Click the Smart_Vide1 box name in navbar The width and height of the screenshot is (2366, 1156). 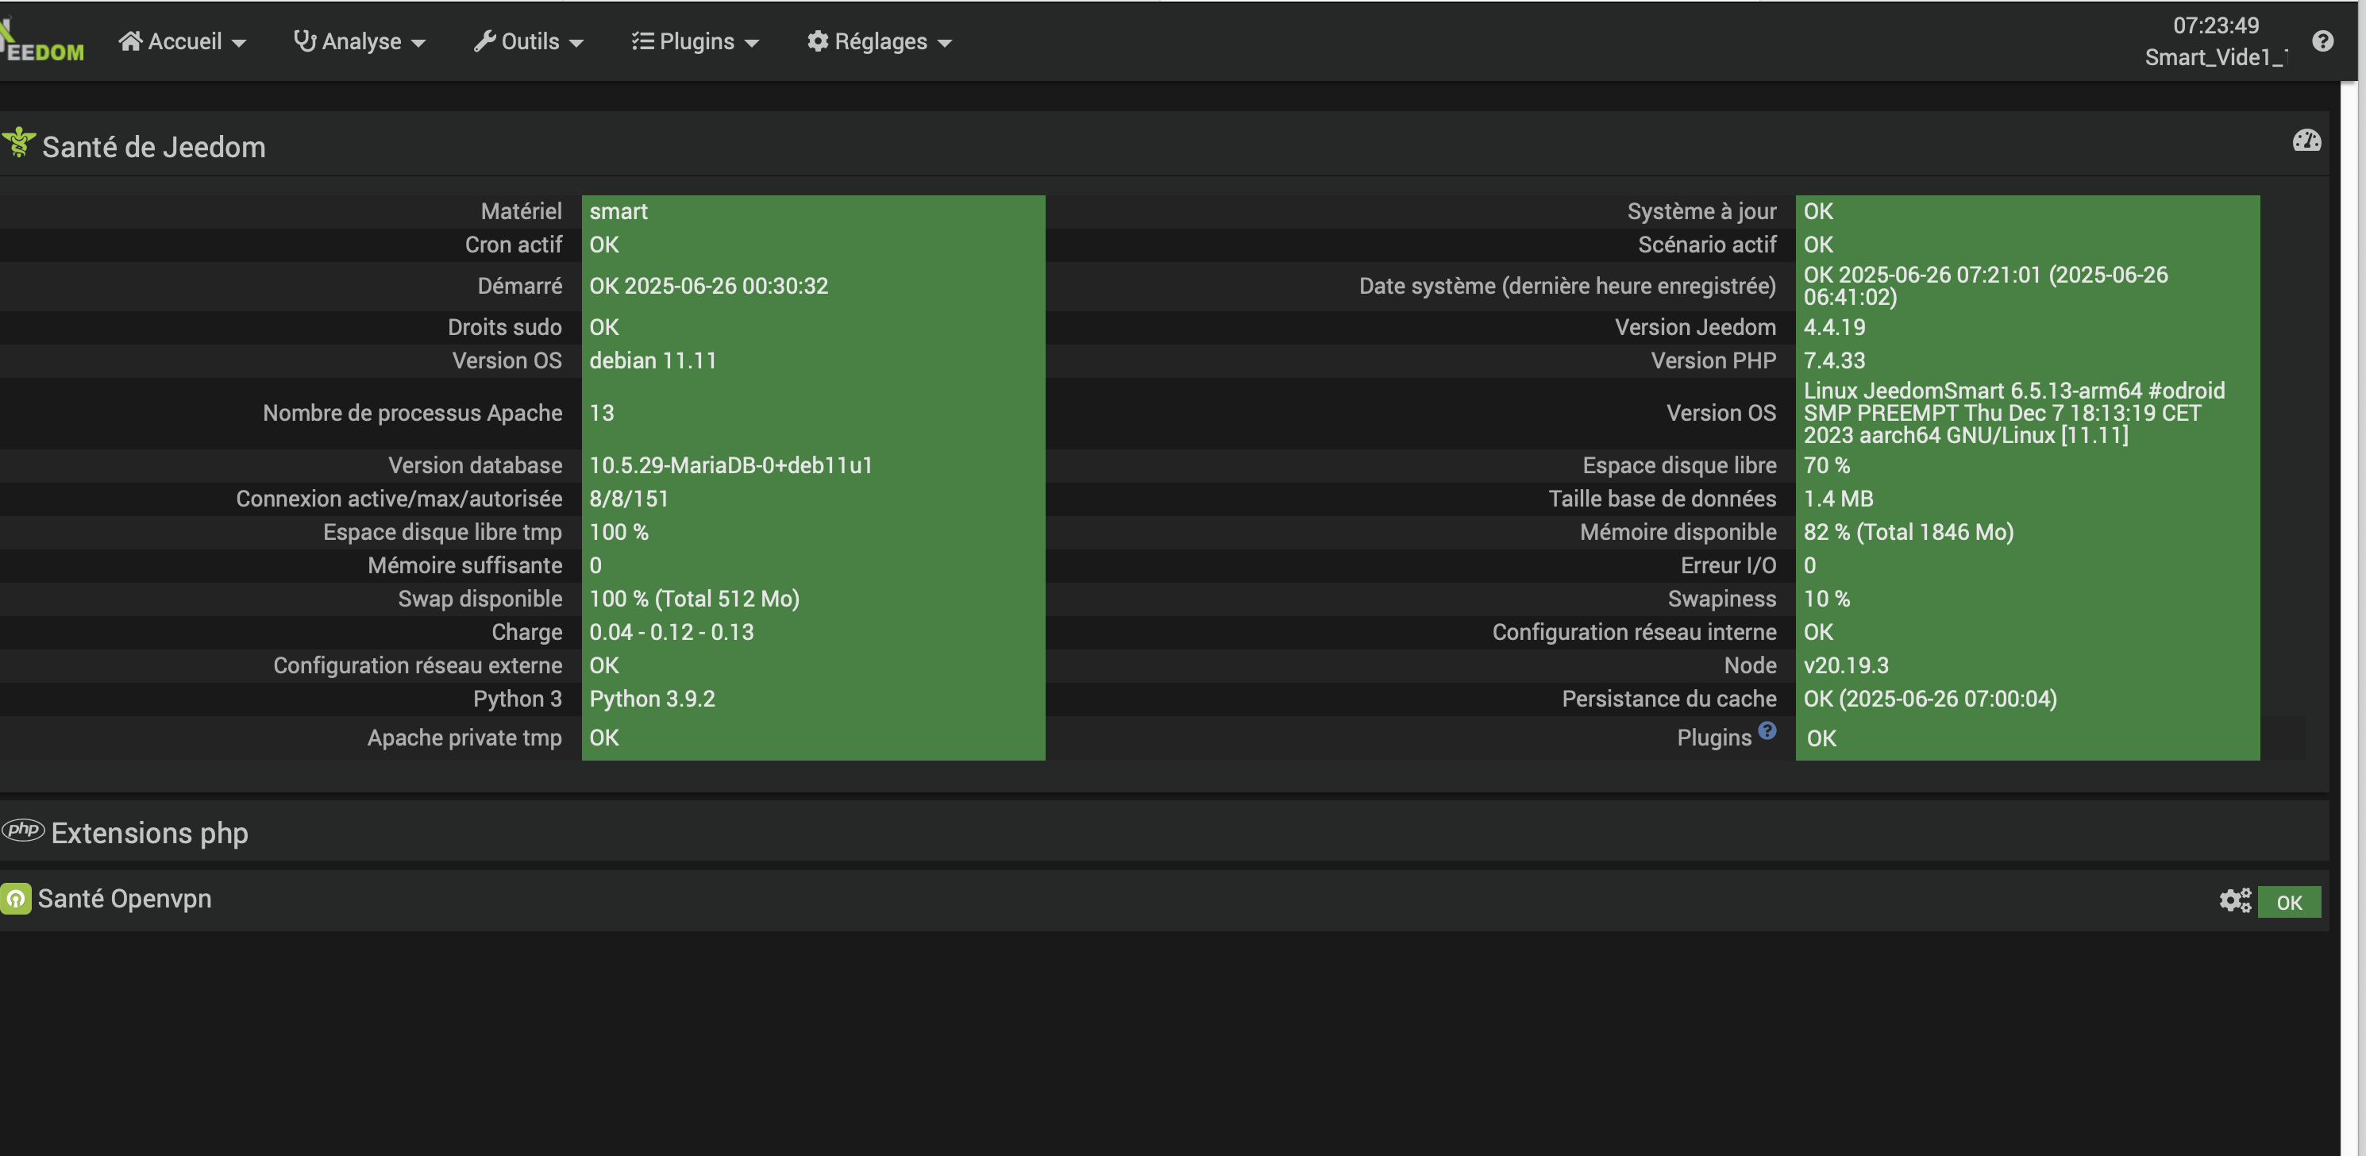(2216, 58)
